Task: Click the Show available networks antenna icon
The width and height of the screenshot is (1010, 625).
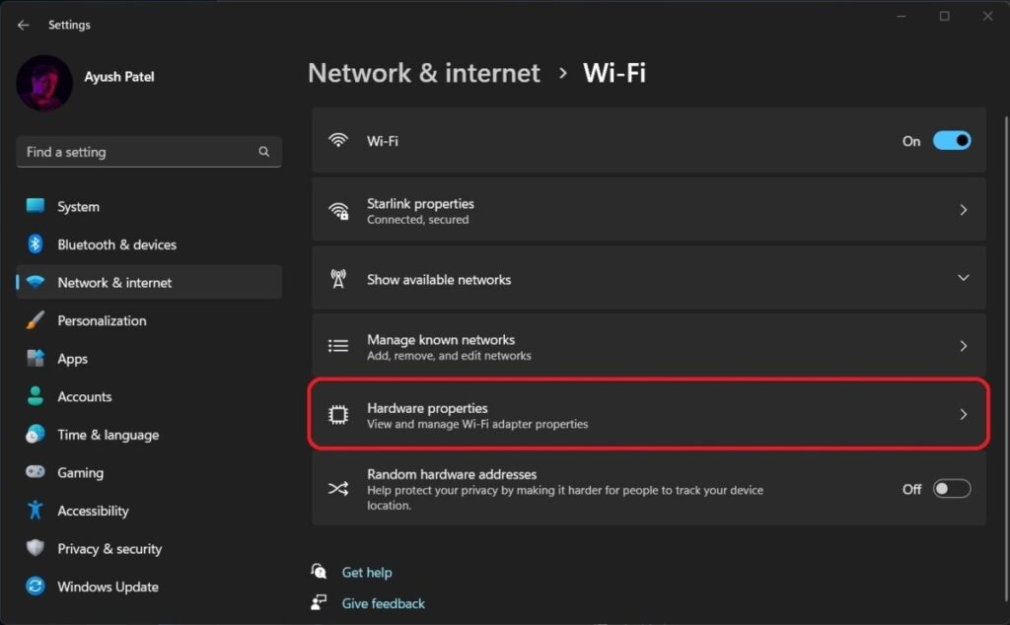Action: pyautogui.click(x=338, y=279)
